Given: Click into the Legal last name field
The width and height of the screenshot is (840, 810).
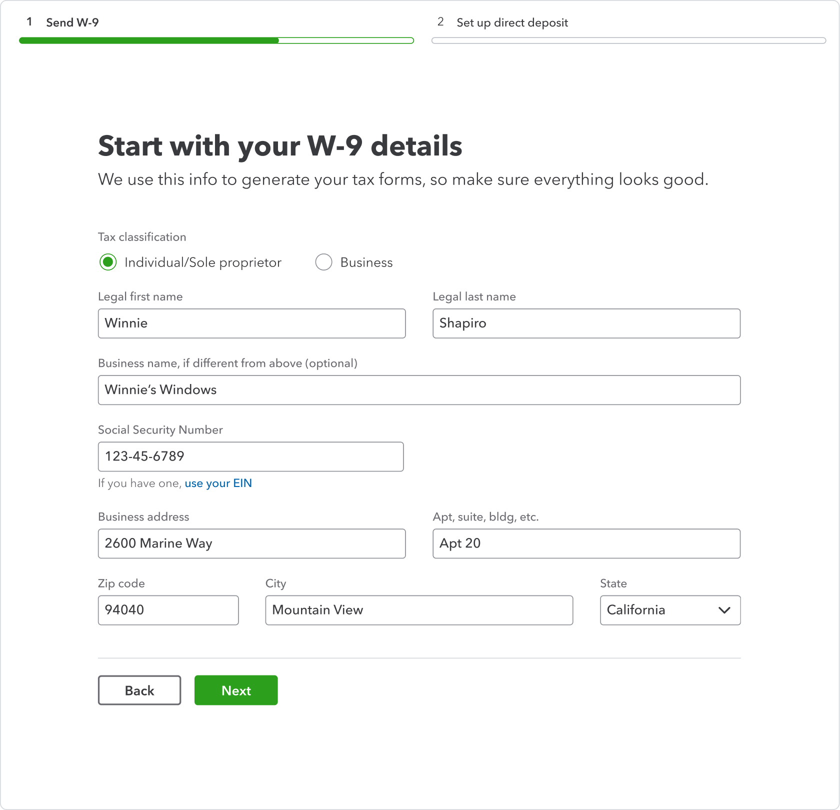Looking at the screenshot, I should click(x=586, y=323).
